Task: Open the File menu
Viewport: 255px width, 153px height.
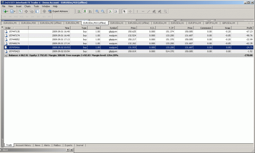Action: [x=4, y=6]
